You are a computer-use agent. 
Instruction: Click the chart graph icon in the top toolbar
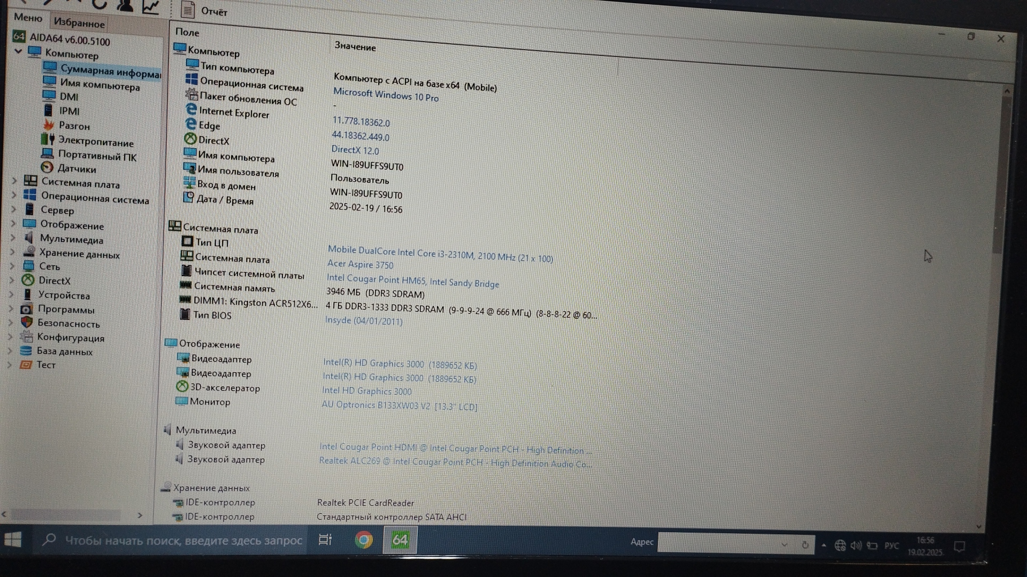click(150, 6)
